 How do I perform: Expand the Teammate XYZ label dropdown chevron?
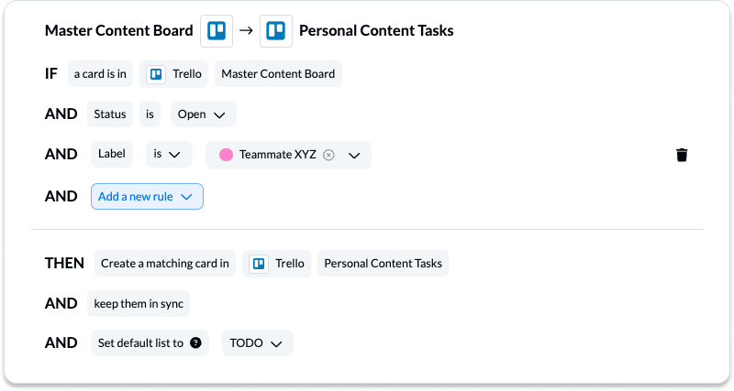(354, 155)
